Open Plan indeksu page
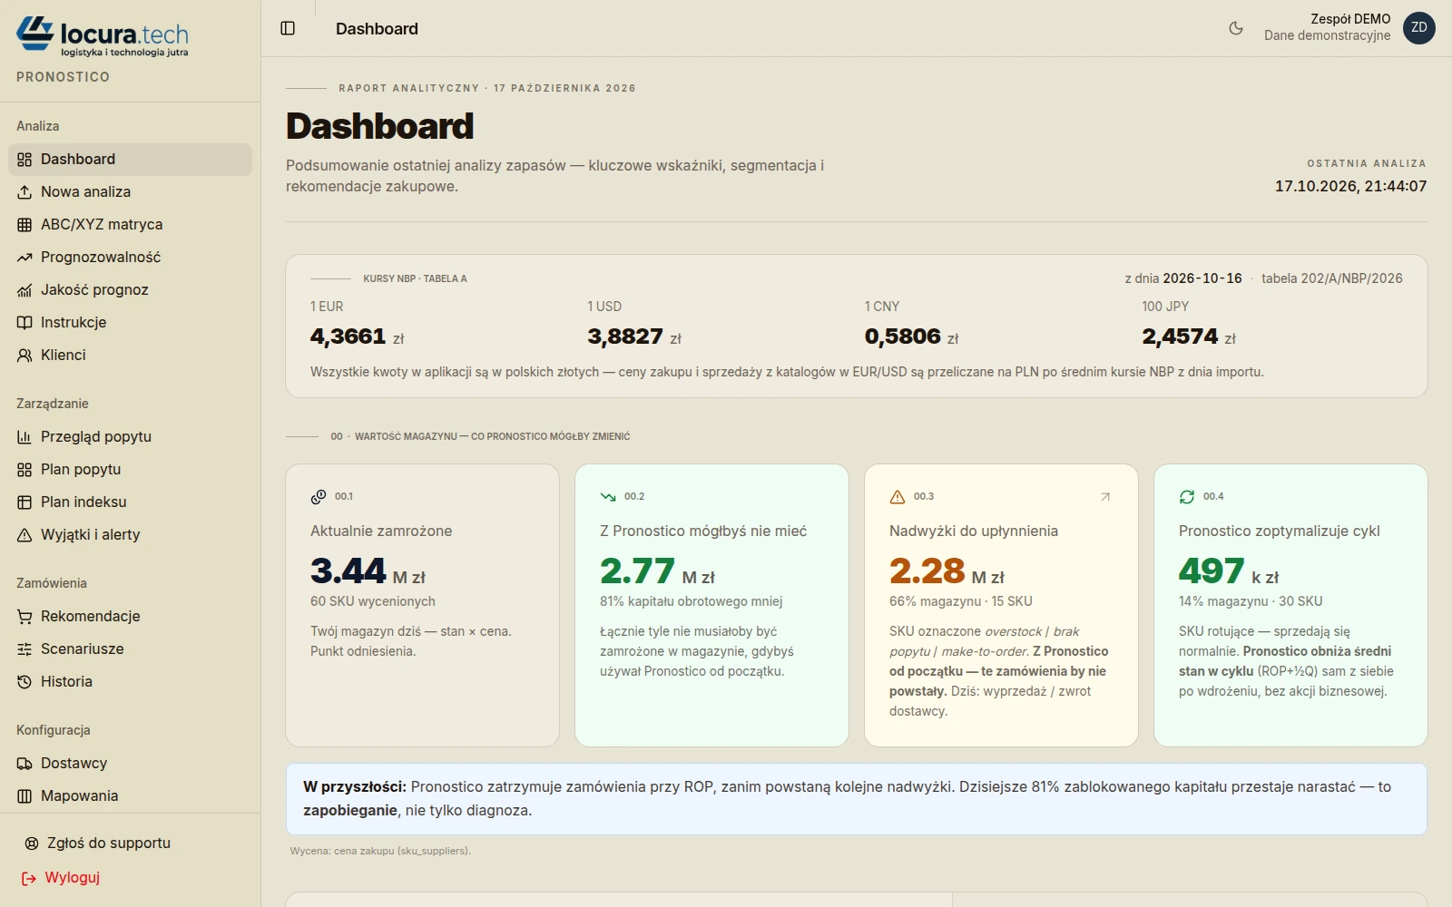1452x907 pixels. pyautogui.click(x=130, y=502)
